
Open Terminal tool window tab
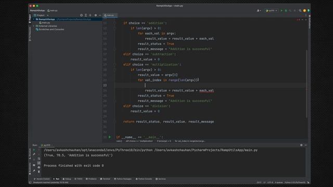[105, 179]
